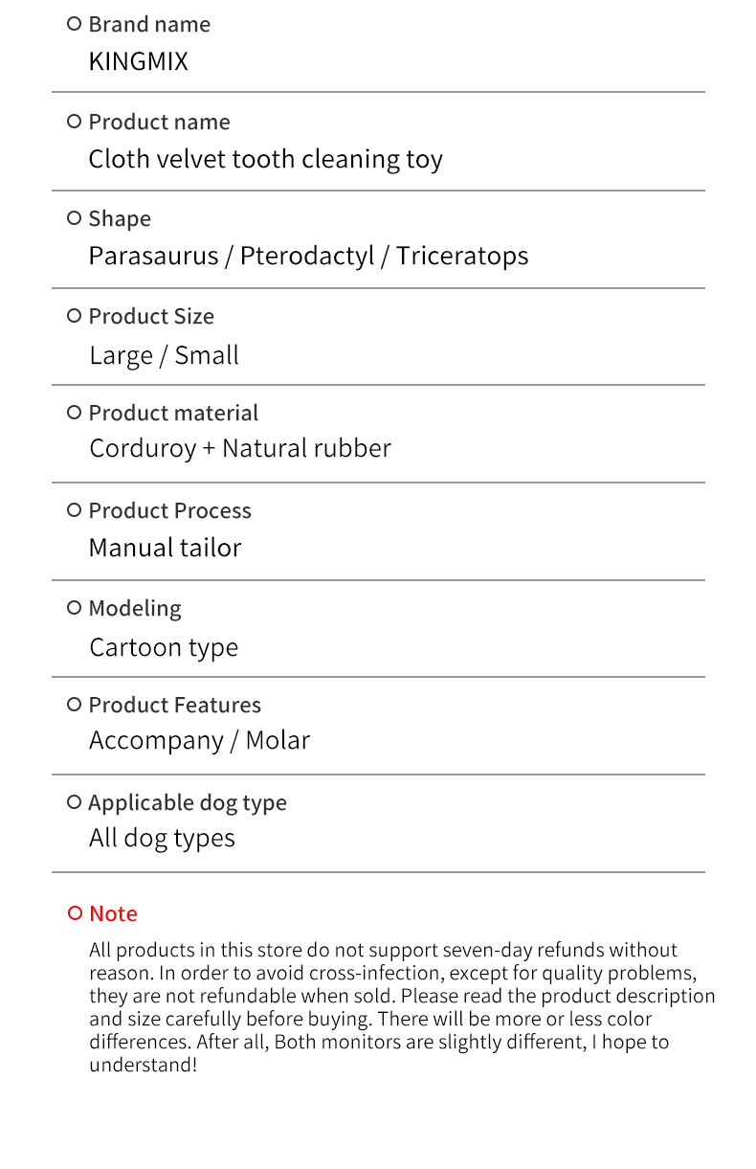Click the circle bullet beside Product material
The width and height of the screenshot is (756, 1169).
75,413
